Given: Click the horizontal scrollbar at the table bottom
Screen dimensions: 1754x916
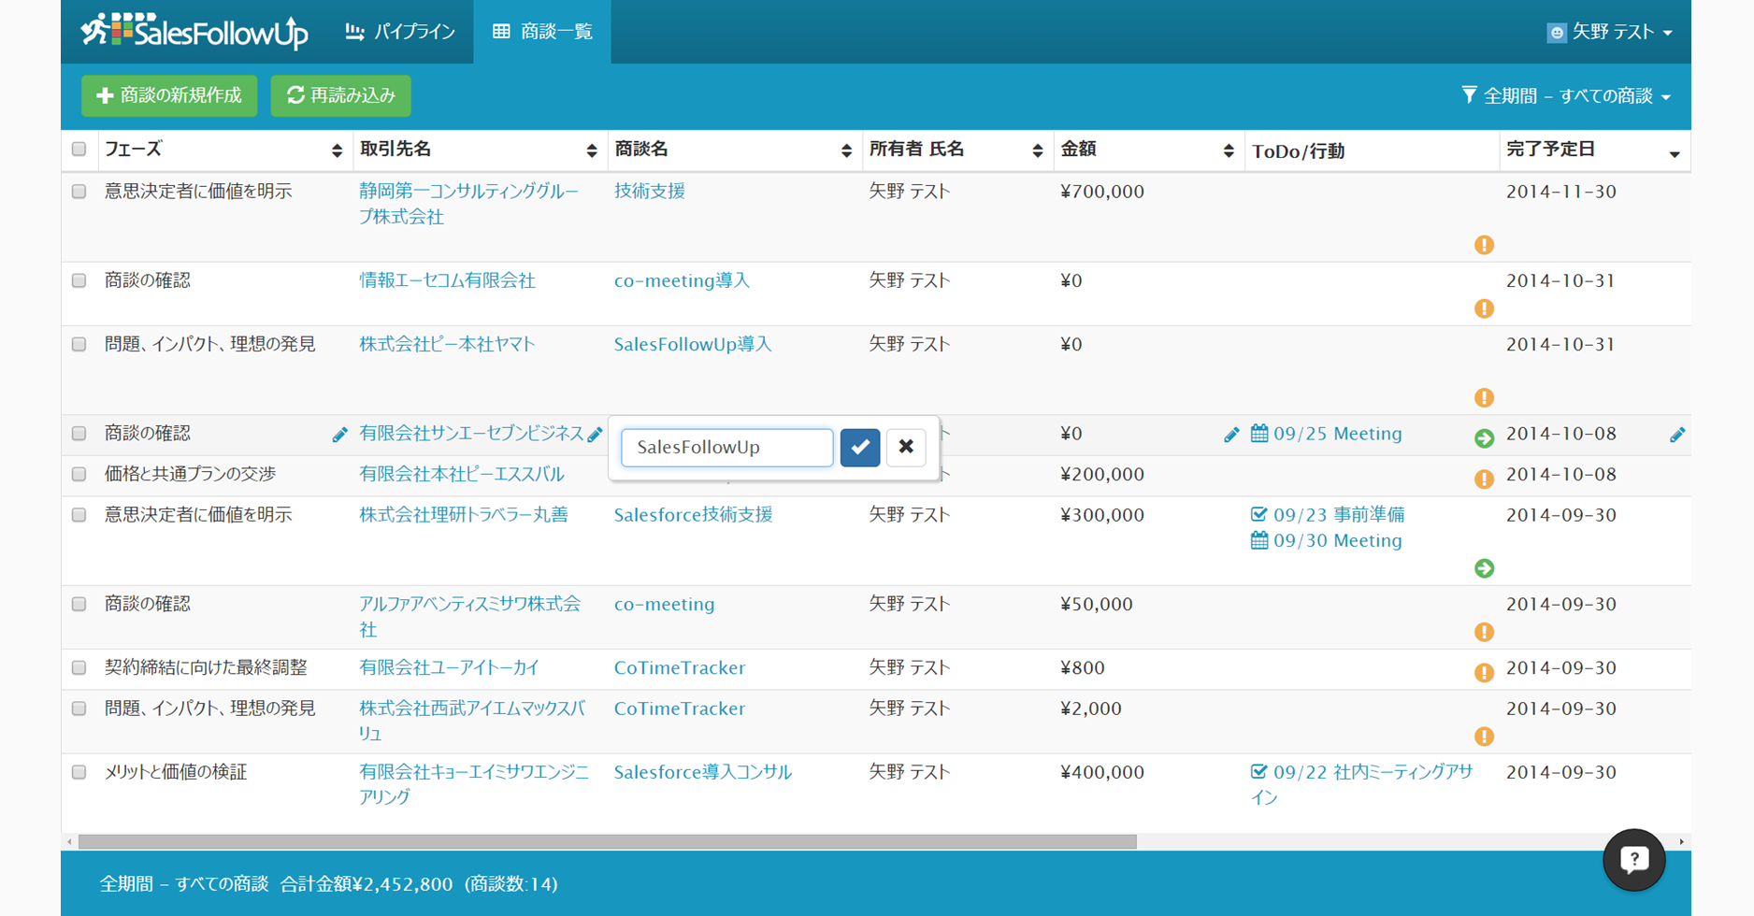Looking at the screenshot, I should click(608, 842).
